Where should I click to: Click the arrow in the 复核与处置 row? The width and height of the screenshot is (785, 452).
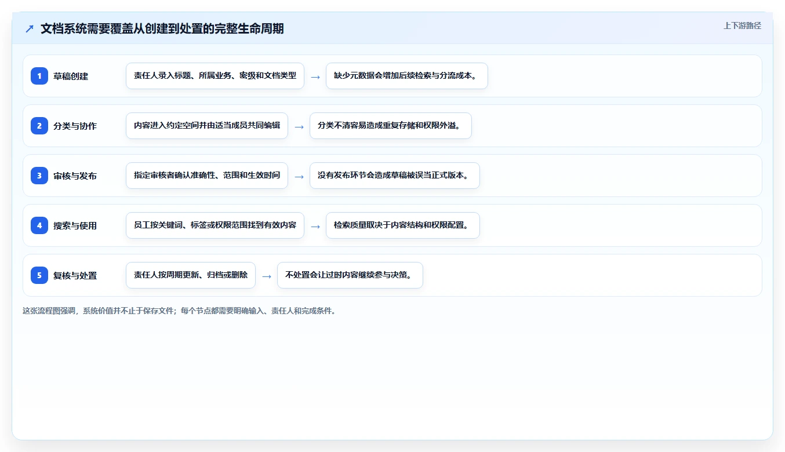[267, 276]
